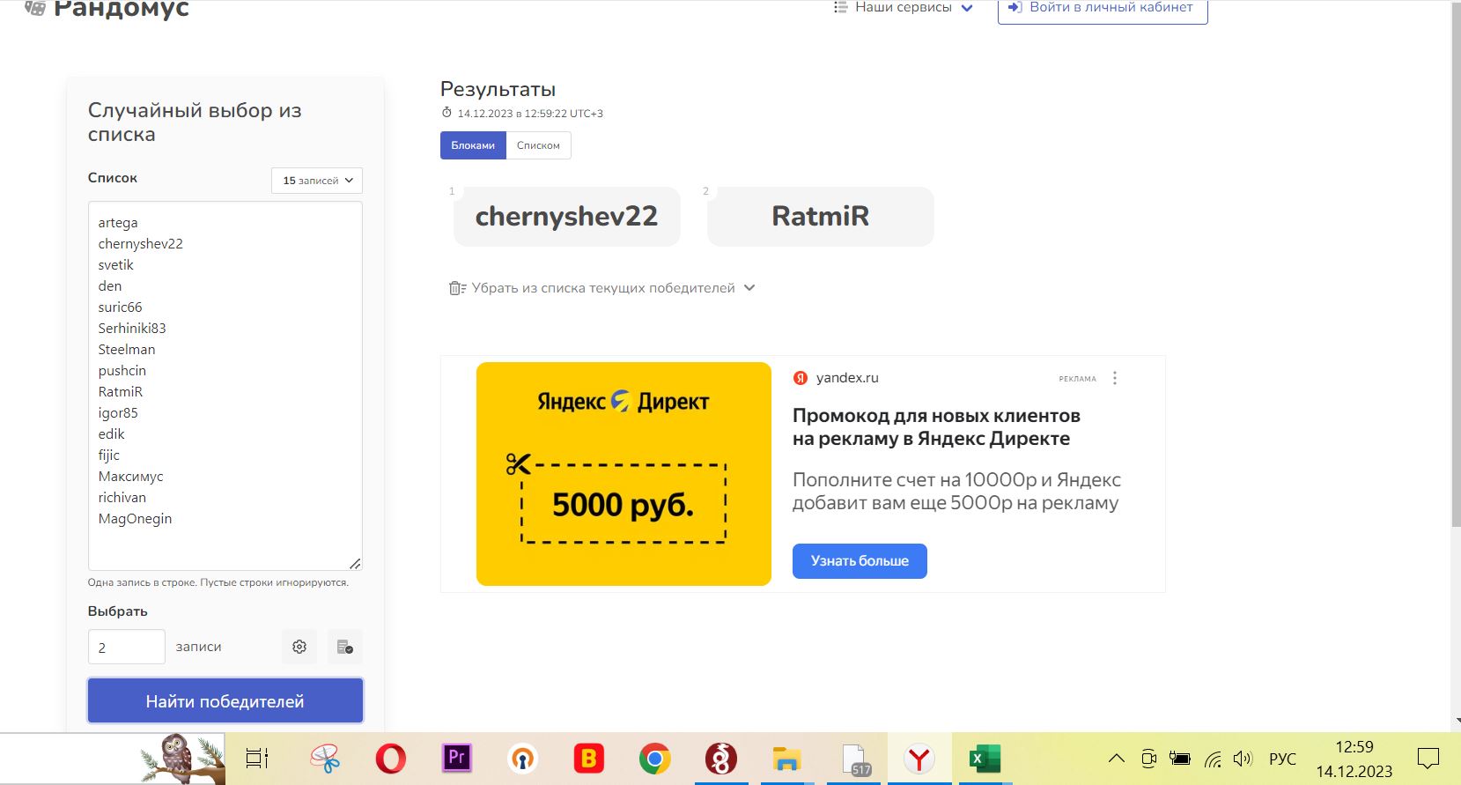Viewport: 1461px width, 785px height.
Task: Switch results view to Списком
Action: click(538, 145)
